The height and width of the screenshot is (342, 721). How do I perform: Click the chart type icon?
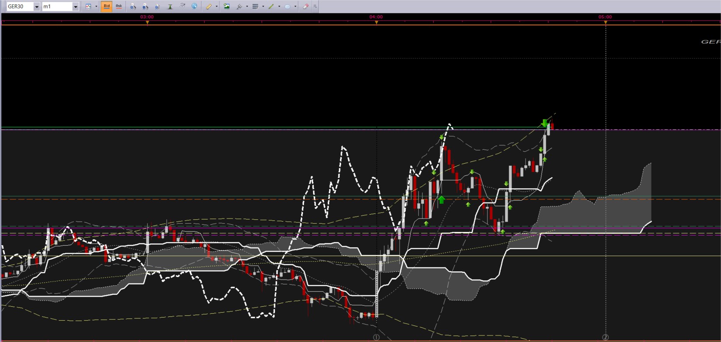(88, 7)
